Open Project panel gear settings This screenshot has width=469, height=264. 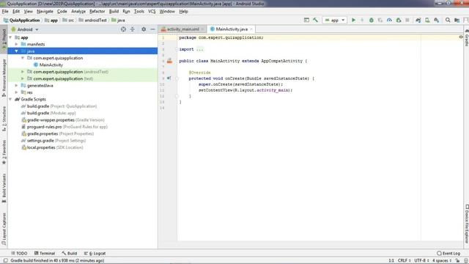pos(144,29)
